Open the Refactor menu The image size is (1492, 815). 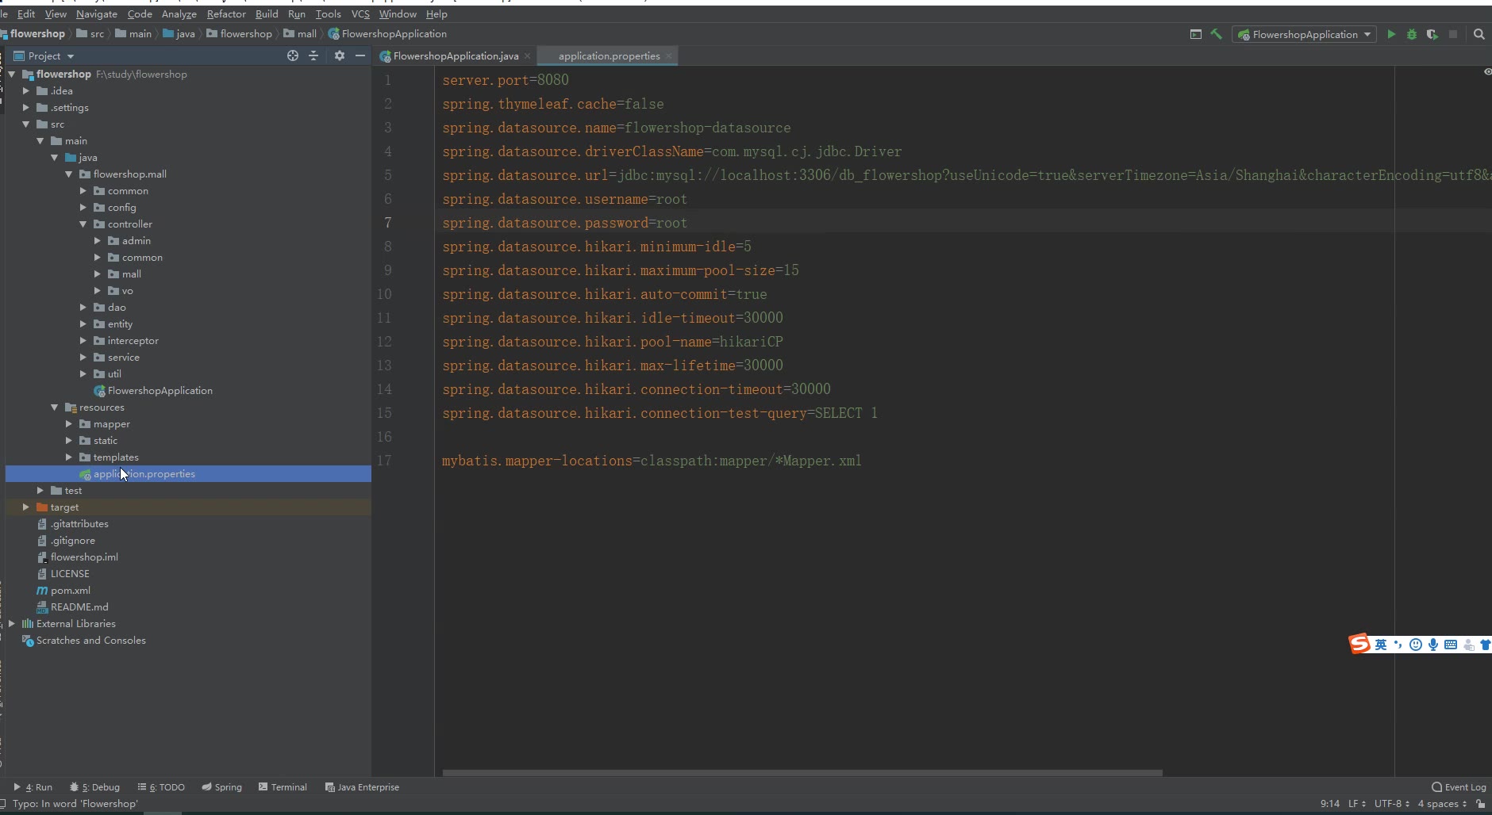pyautogui.click(x=226, y=13)
